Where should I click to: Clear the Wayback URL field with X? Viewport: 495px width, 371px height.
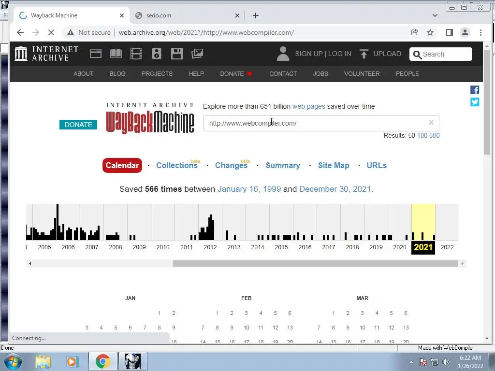tap(431, 123)
